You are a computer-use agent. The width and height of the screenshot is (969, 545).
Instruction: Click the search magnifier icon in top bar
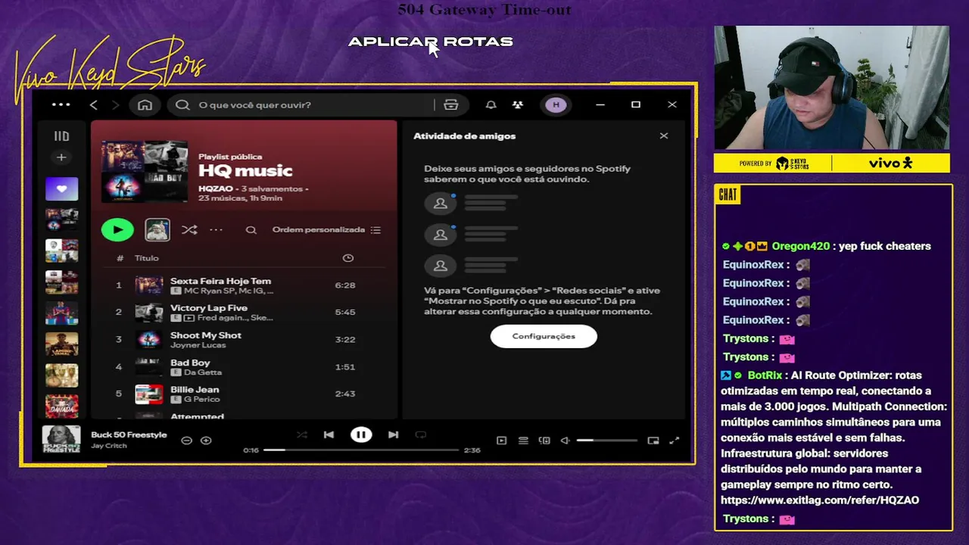tap(182, 104)
